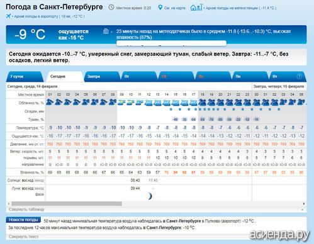Open Архив погоды на метеостанции link
This screenshot has height=244, width=314.
point(241,8)
